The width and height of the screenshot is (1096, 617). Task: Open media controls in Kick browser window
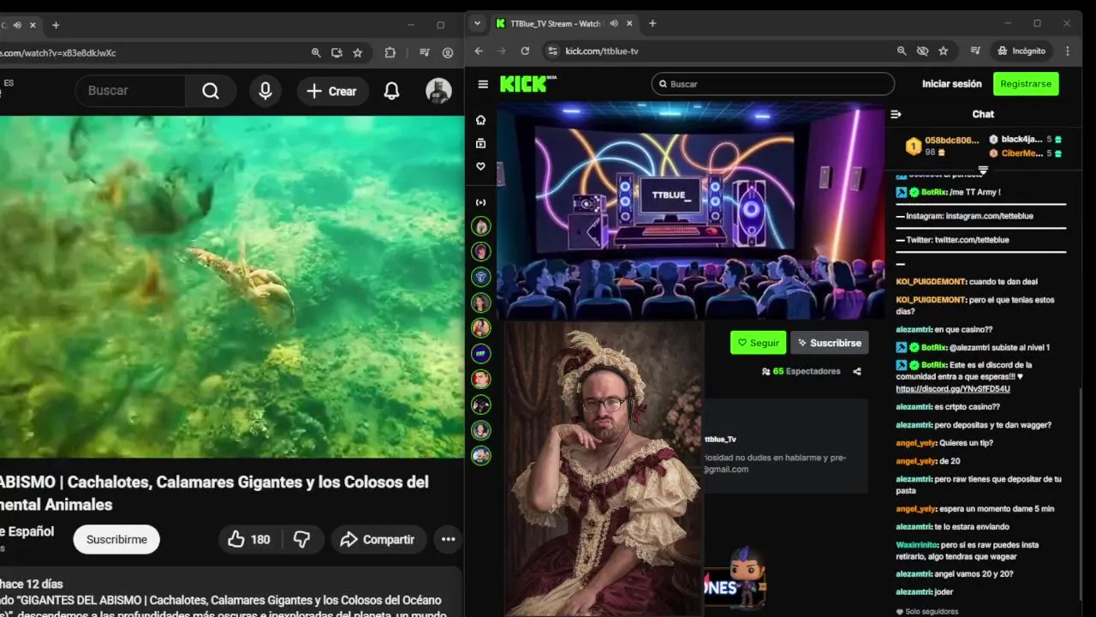point(975,51)
